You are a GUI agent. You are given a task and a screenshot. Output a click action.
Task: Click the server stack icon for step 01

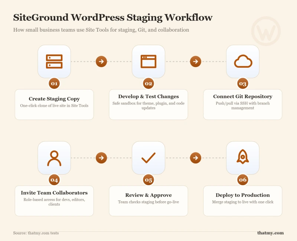54,61
